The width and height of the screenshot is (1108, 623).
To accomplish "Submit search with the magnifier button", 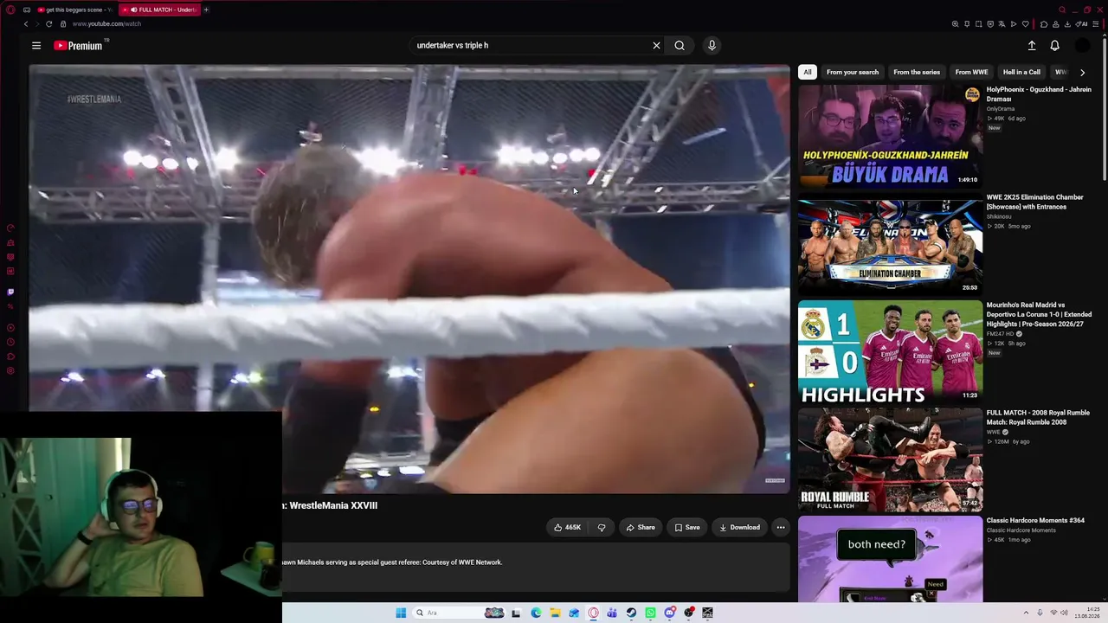I will [680, 46].
